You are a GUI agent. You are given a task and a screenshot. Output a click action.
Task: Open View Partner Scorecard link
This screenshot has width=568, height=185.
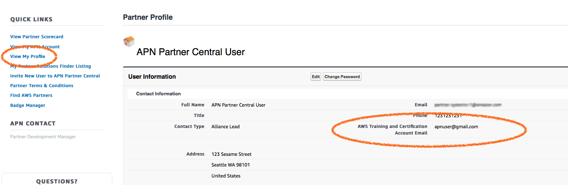(x=37, y=37)
